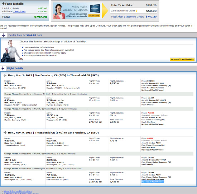
Task: Click flight number UA133
Action: [x=151, y=158]
